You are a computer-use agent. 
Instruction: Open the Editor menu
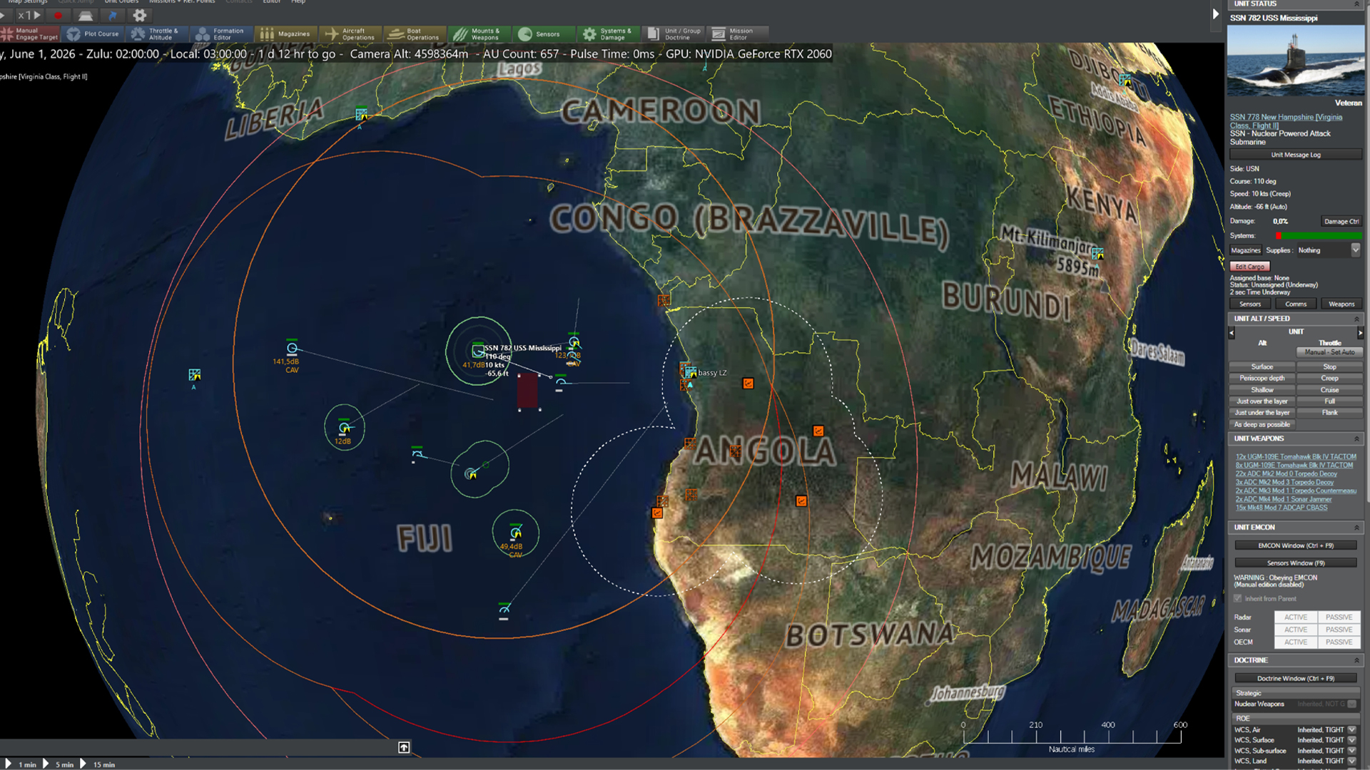(271, 2)
